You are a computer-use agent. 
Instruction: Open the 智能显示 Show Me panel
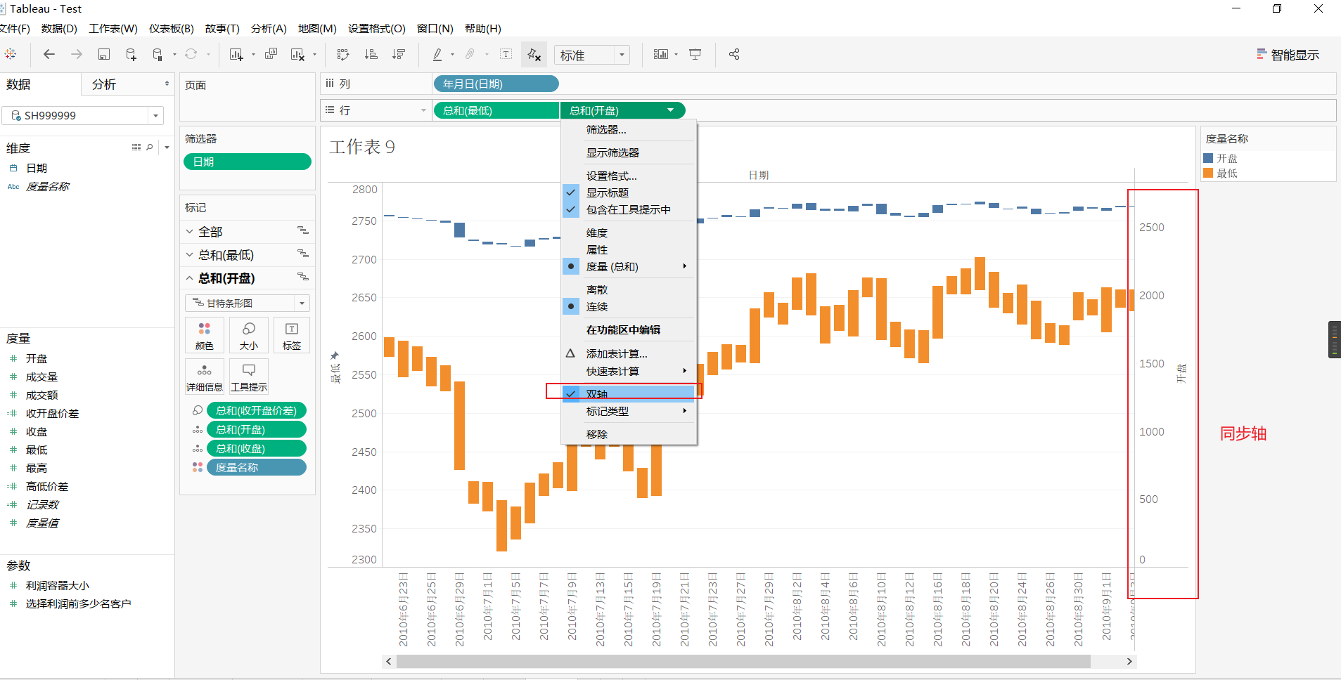[1288, 55]
